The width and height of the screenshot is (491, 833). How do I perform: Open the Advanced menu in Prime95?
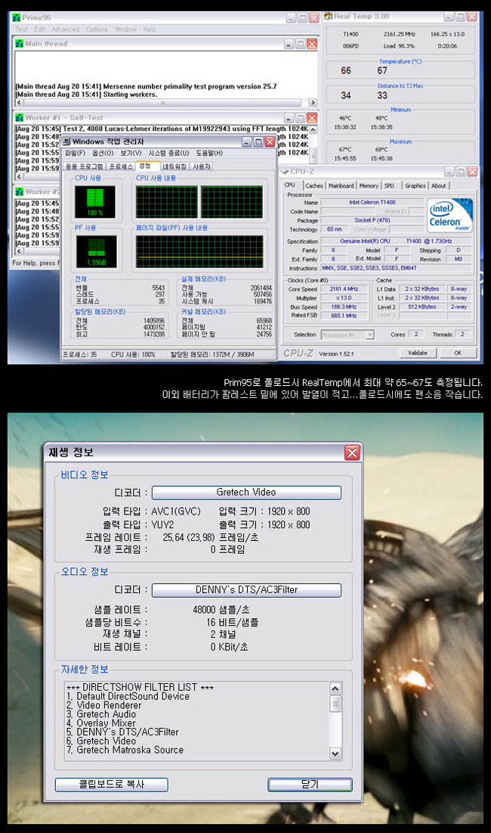(x=65, y=30)
